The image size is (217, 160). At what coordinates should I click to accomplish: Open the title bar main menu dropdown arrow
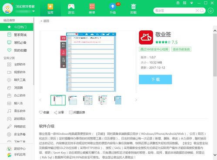pyautogui.click(x=192, y=3)
